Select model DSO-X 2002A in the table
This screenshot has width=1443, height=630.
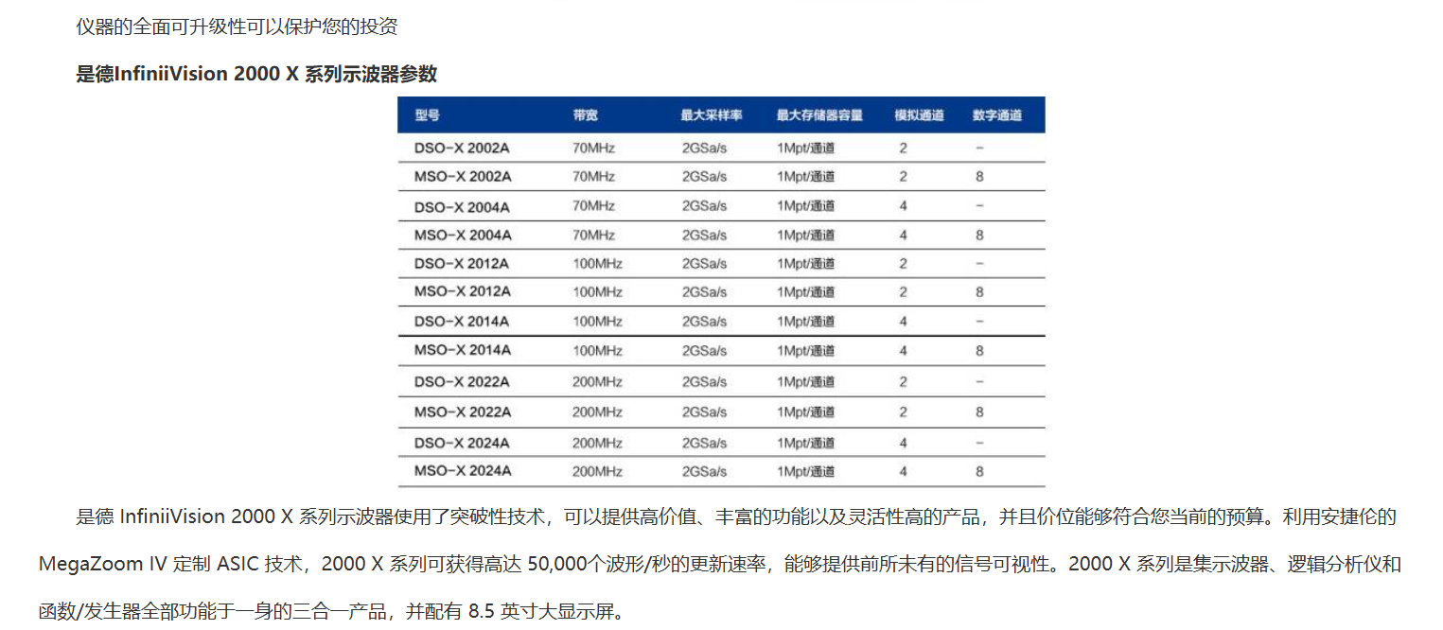[x=463, y=148]
